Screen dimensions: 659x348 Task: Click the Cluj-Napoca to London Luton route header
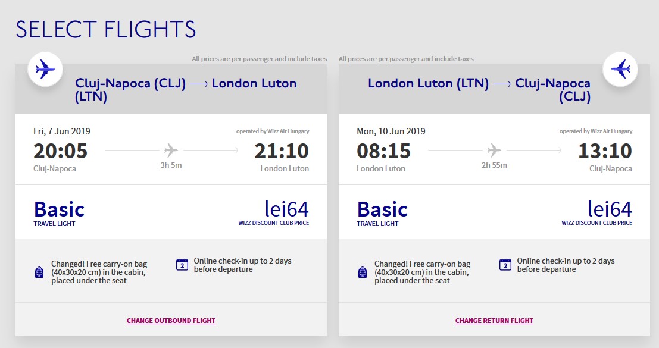186,89
